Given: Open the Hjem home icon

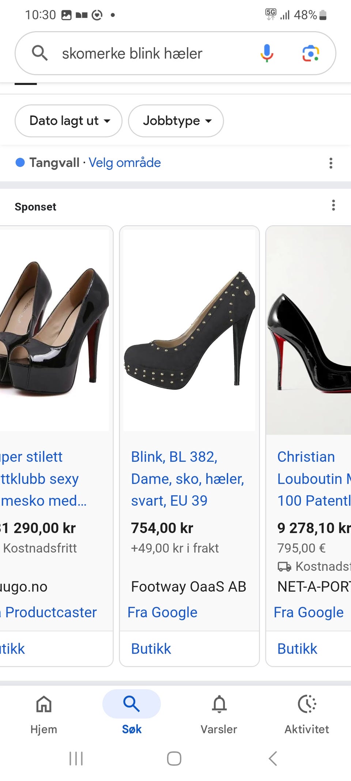Looking at the screenshot, I should click(43, 704).
